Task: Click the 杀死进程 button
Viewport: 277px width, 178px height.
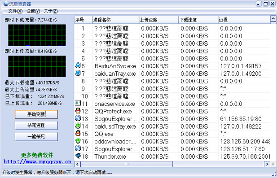Action: [36, 126]
